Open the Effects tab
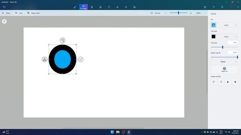Viewport: 241px width, 135px height. click(x=117, y=7)
